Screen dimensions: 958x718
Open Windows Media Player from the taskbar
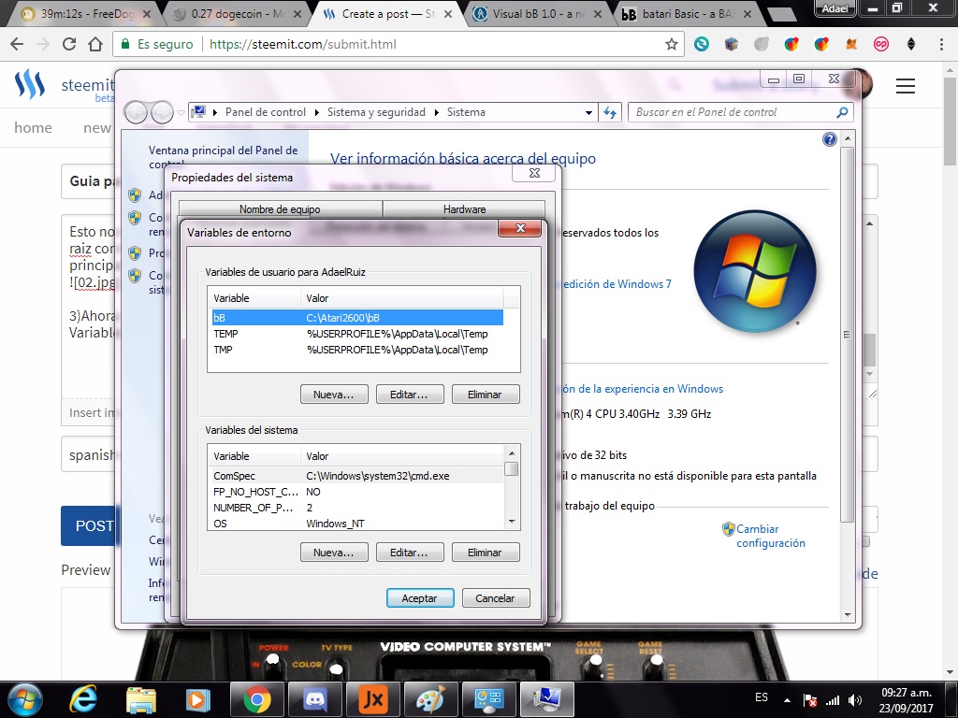[198, 699]
